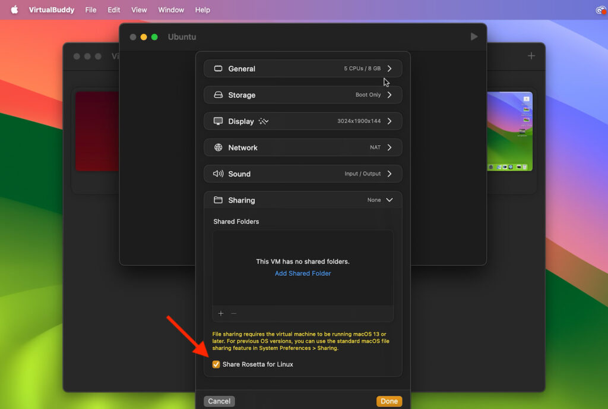The image size is (608, 409).
Task: Click the Storage drive icon
Action: 218,95
